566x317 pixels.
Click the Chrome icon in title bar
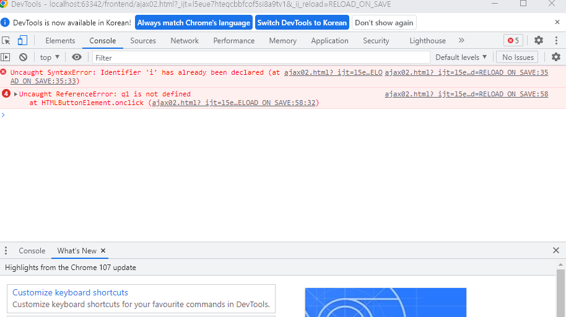[4, 4]
